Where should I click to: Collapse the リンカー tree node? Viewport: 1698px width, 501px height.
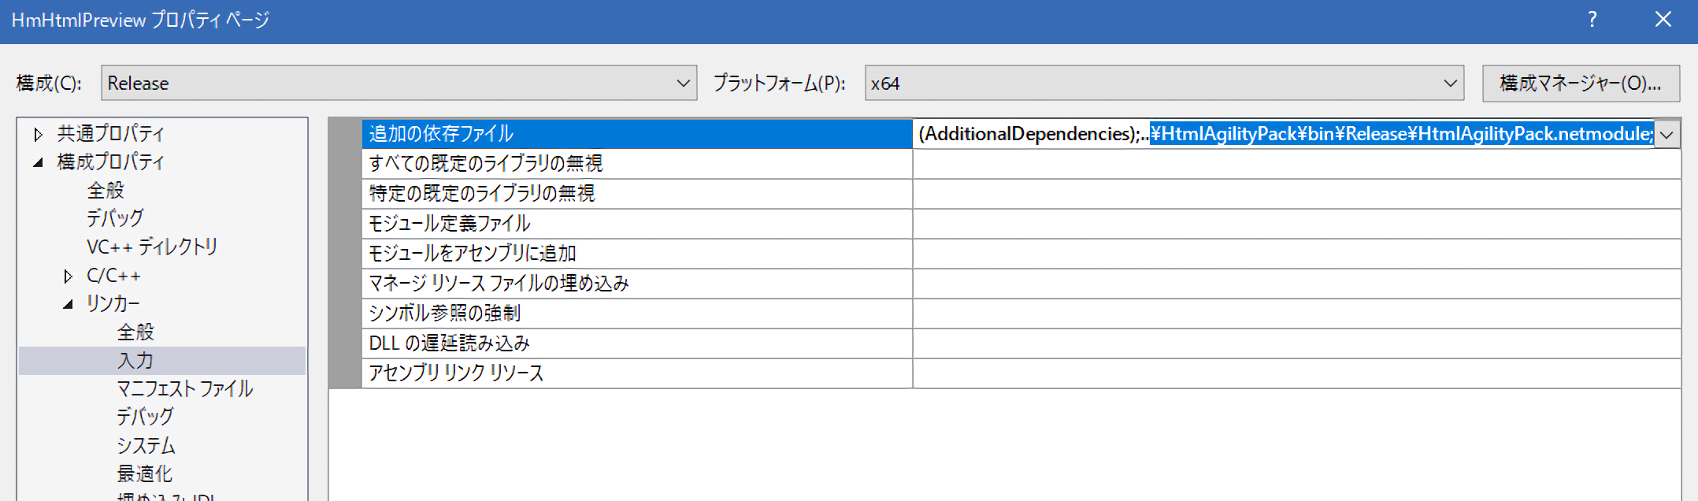69,304
